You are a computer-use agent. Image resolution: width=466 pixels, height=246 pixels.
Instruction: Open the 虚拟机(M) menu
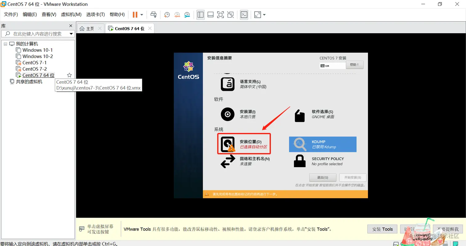[71, 14]
